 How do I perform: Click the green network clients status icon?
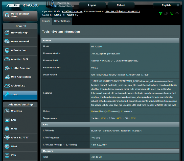172,13
